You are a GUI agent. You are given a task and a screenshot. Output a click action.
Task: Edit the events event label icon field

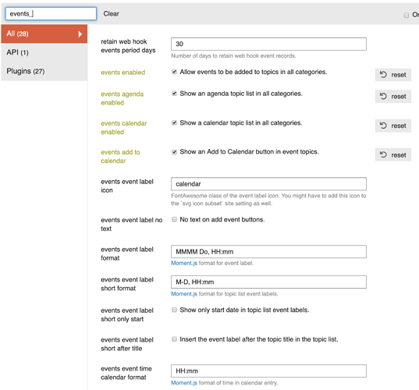[268, 184]
